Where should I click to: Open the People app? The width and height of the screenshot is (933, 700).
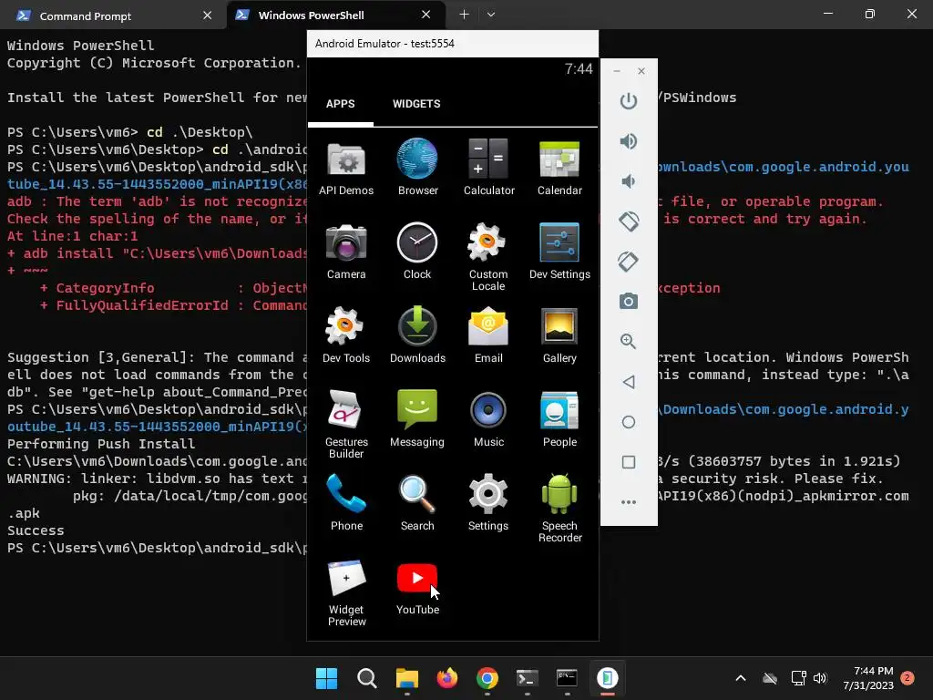[559, 419]
